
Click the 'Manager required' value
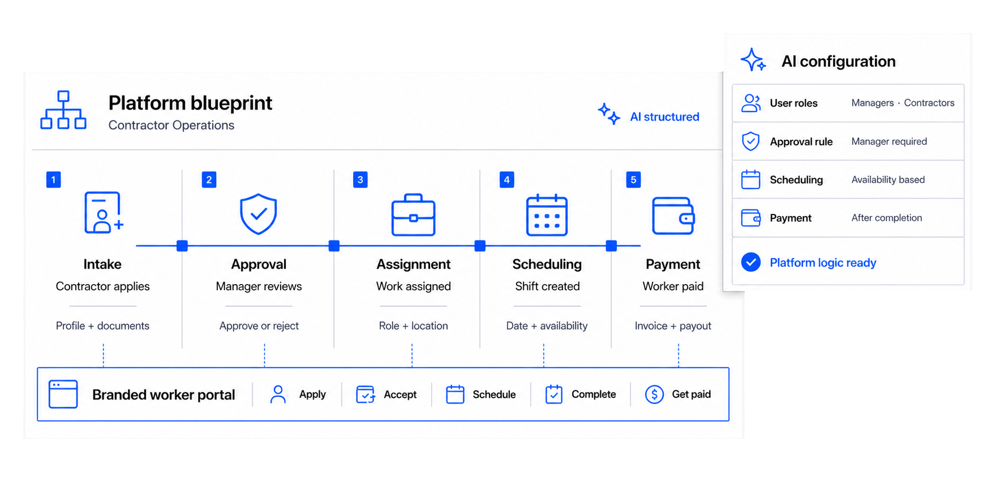(889, 141)
